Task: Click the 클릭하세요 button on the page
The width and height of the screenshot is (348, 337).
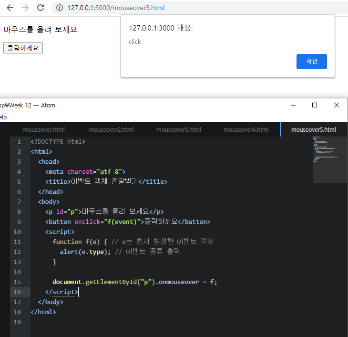Action: tap(23, 48)
